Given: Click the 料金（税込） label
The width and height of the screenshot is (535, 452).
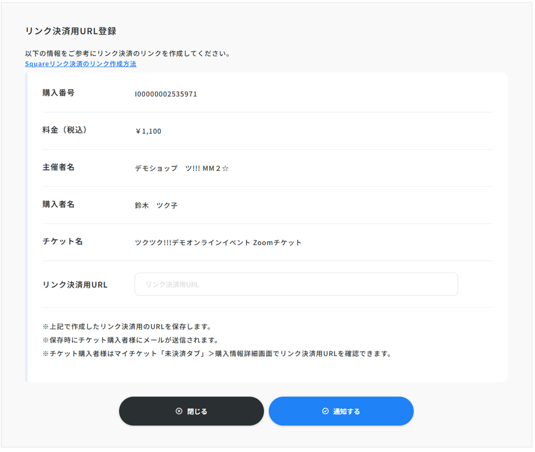Looking at the screenshot, I should coord(66,130).
